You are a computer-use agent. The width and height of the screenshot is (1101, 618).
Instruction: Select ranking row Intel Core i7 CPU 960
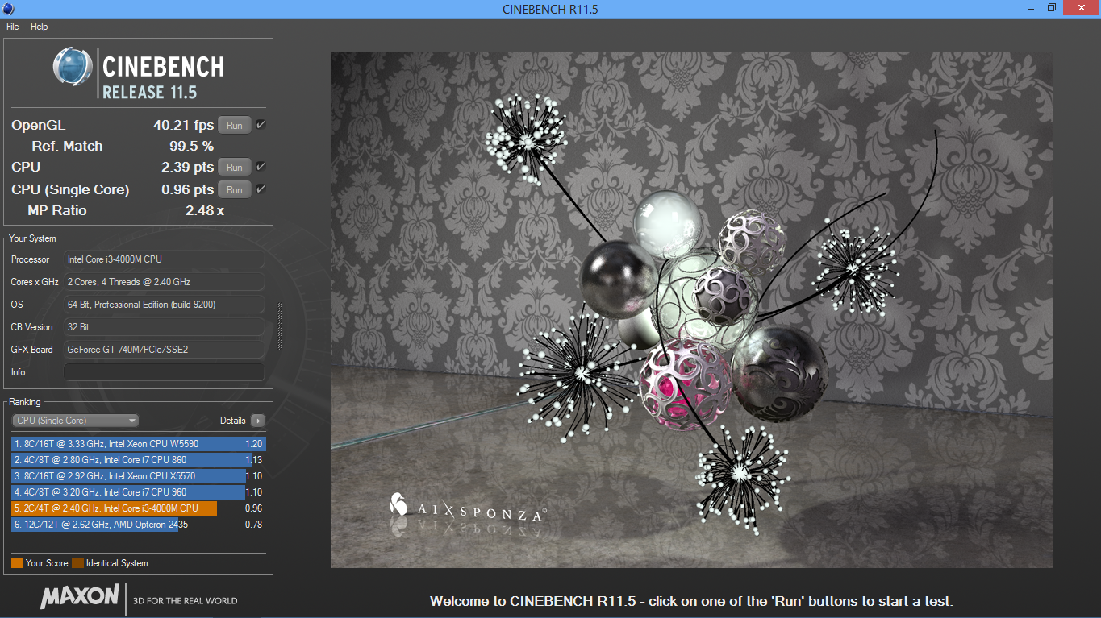pos(138,492)
